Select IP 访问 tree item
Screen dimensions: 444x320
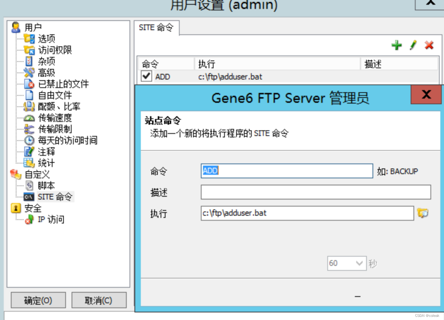[x=51, y=219]
